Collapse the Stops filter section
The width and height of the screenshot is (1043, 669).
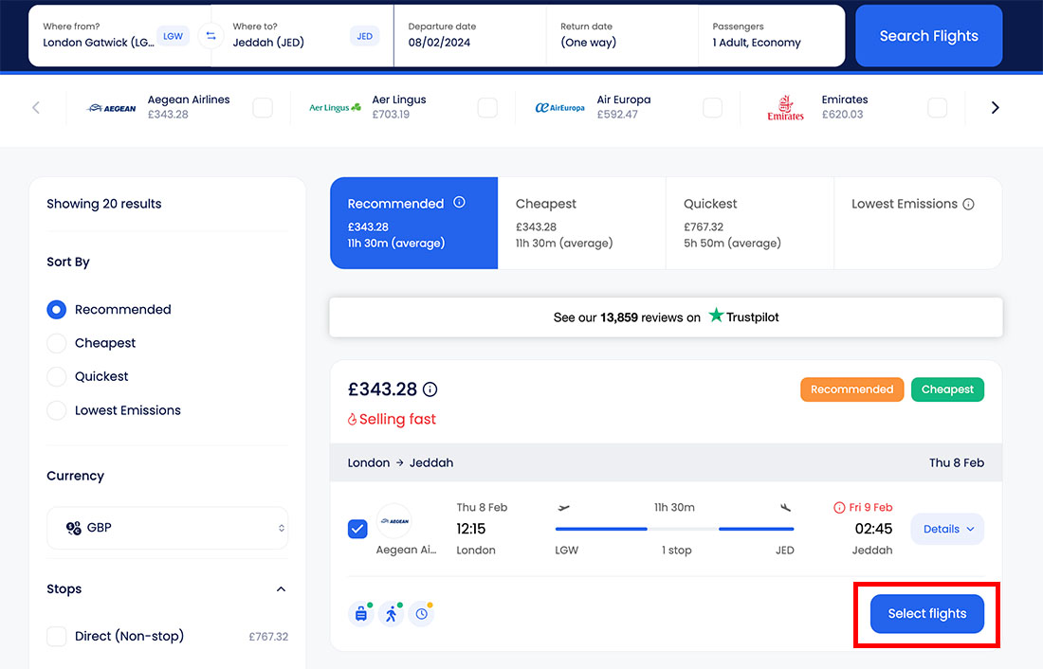[281, 589]
